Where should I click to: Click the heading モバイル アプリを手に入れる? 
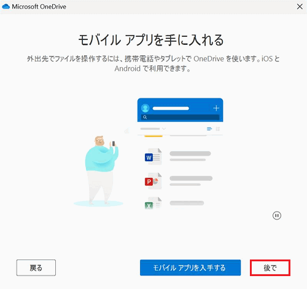pos(151,40)
